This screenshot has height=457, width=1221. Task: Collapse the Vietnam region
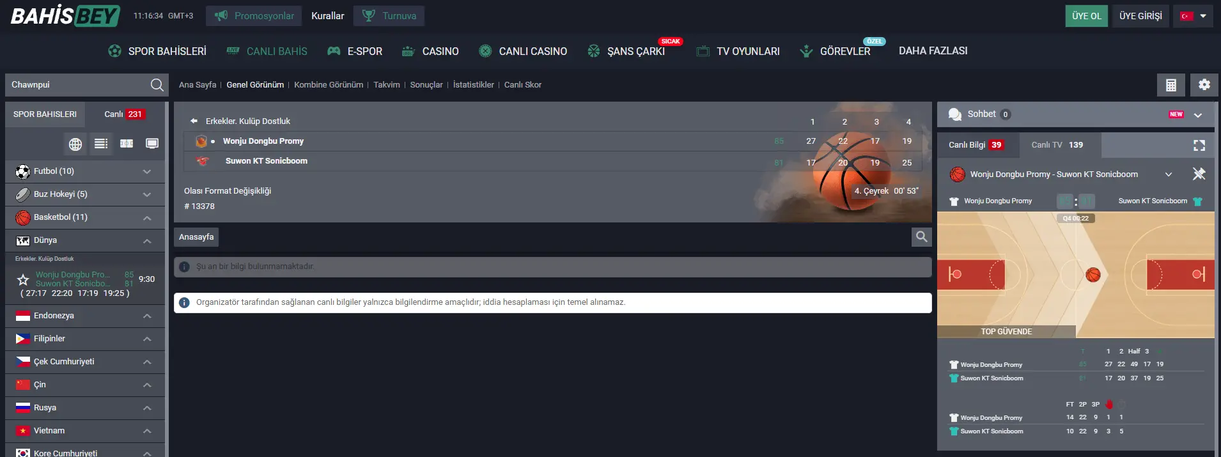tap(85, 431)
